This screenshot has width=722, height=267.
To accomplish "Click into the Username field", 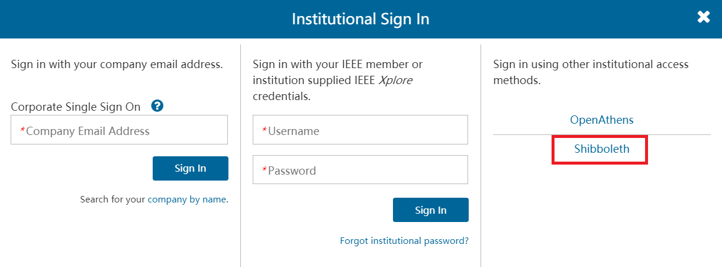I will click(360, 130).
